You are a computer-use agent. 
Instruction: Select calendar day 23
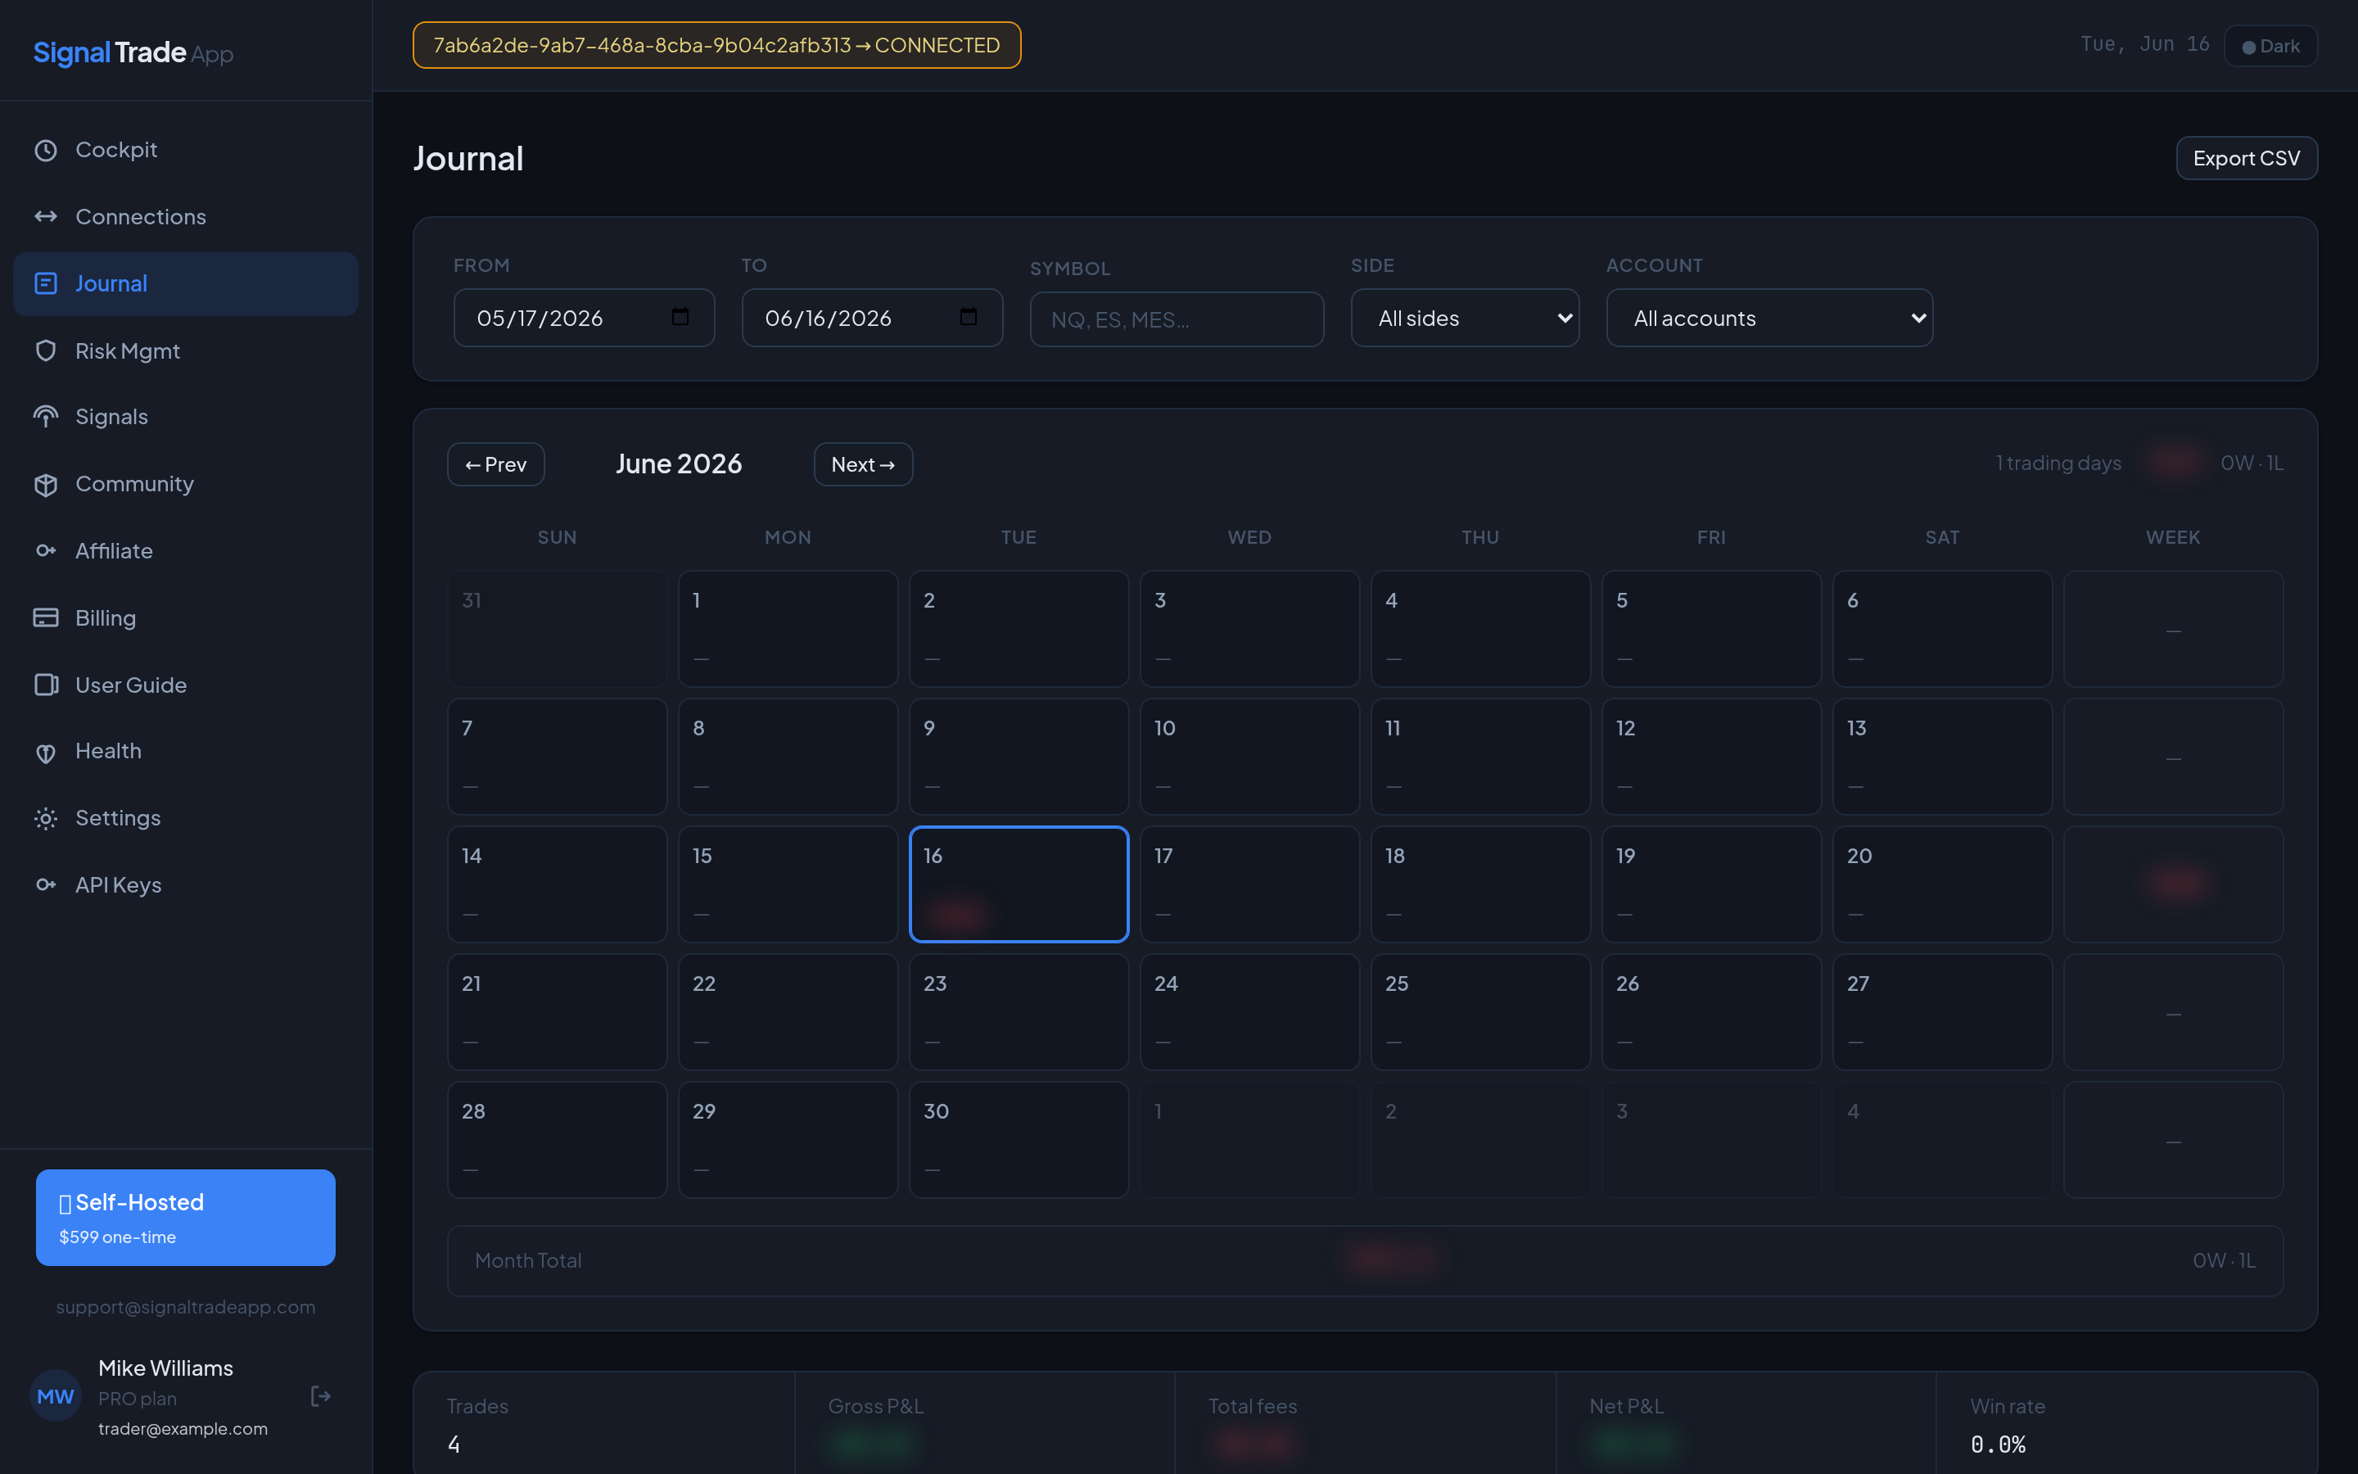1019,1012
